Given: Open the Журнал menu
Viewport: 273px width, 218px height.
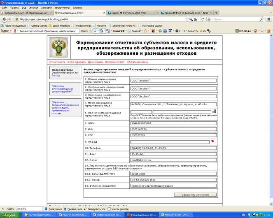Looking at the screenshot, I should coord(33,8).
